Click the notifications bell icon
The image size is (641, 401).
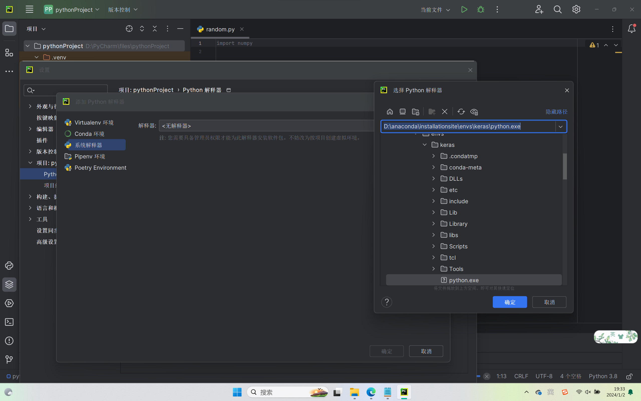(631, 28)
